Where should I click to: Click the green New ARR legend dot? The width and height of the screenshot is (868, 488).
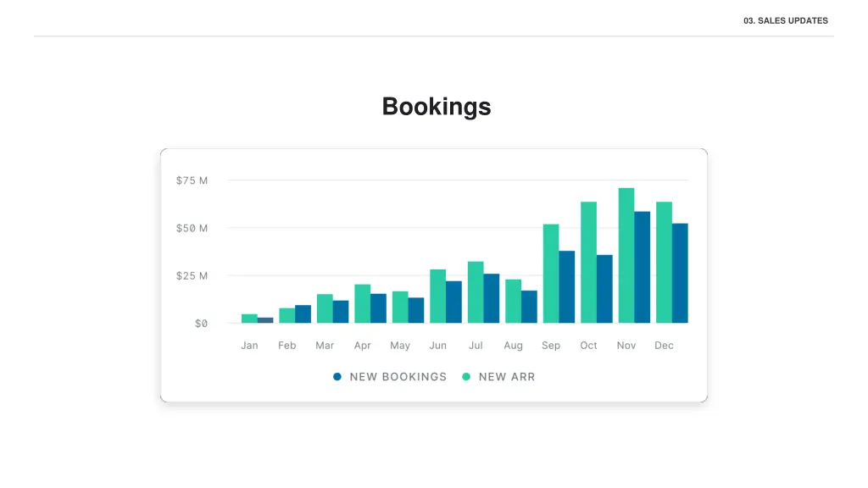[466, 376]
